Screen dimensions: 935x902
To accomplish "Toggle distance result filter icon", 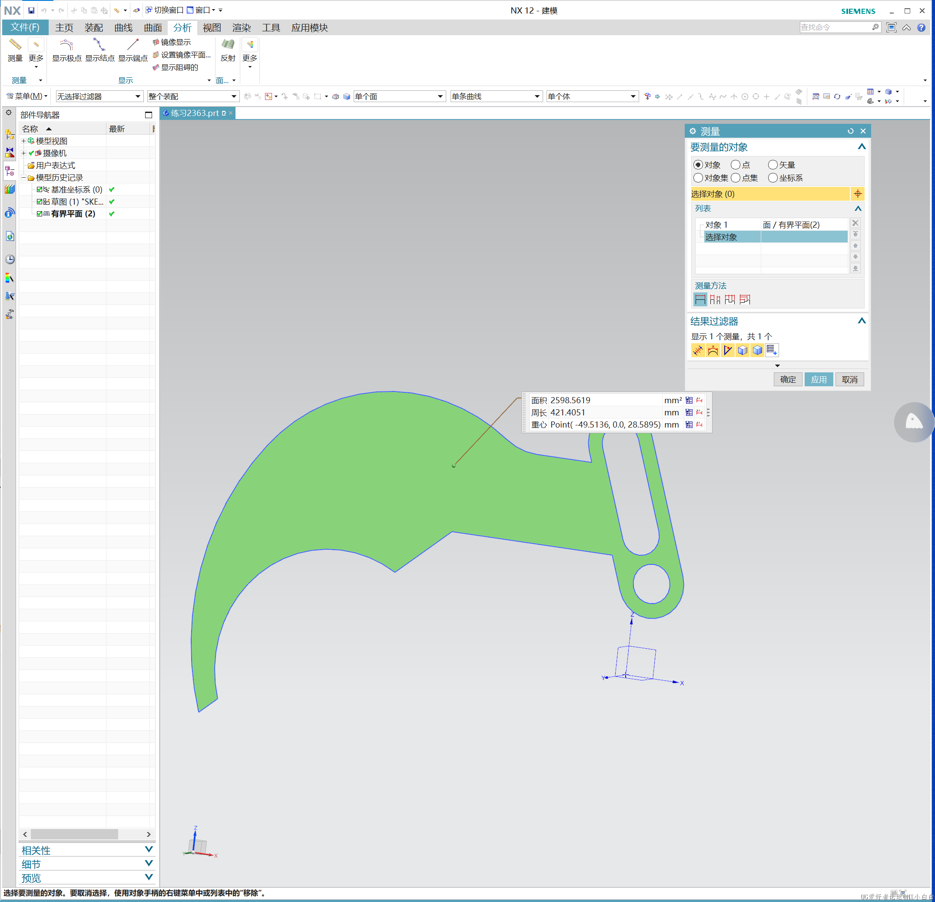I will point(698,350).
